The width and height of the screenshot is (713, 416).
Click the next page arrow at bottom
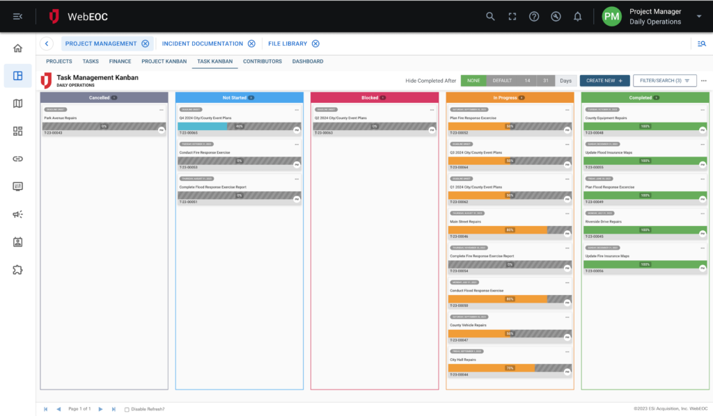click(x=101, y=409)
